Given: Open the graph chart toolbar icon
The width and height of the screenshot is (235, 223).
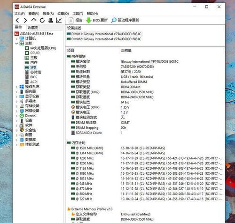Looking at the screenshot, I should click(x=59, y=20).
